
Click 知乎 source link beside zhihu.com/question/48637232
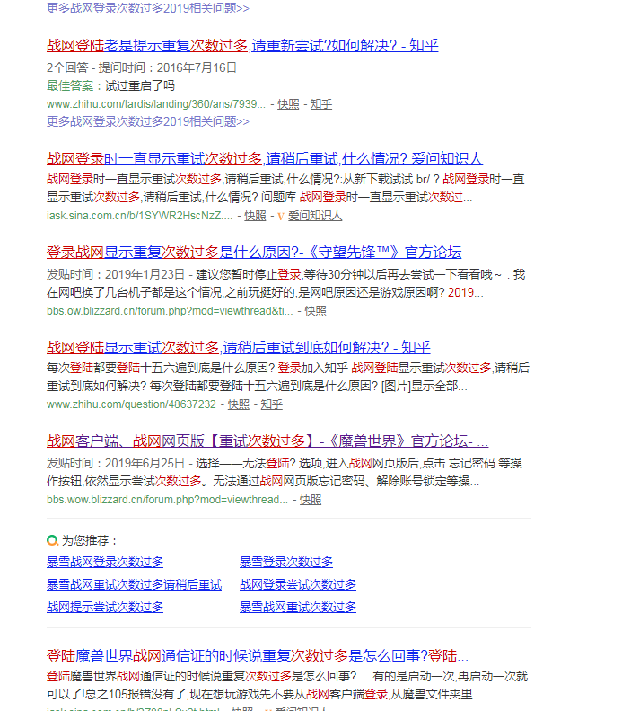(272, 404)
